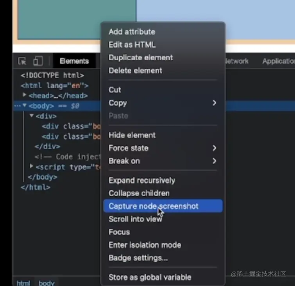Choose Focus in the context menu
This screenshot has height=286, width=295.
coord(119,232)
